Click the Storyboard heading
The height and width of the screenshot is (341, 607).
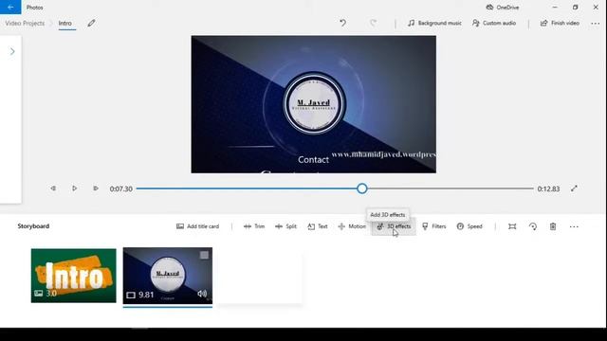click(33, 226)
